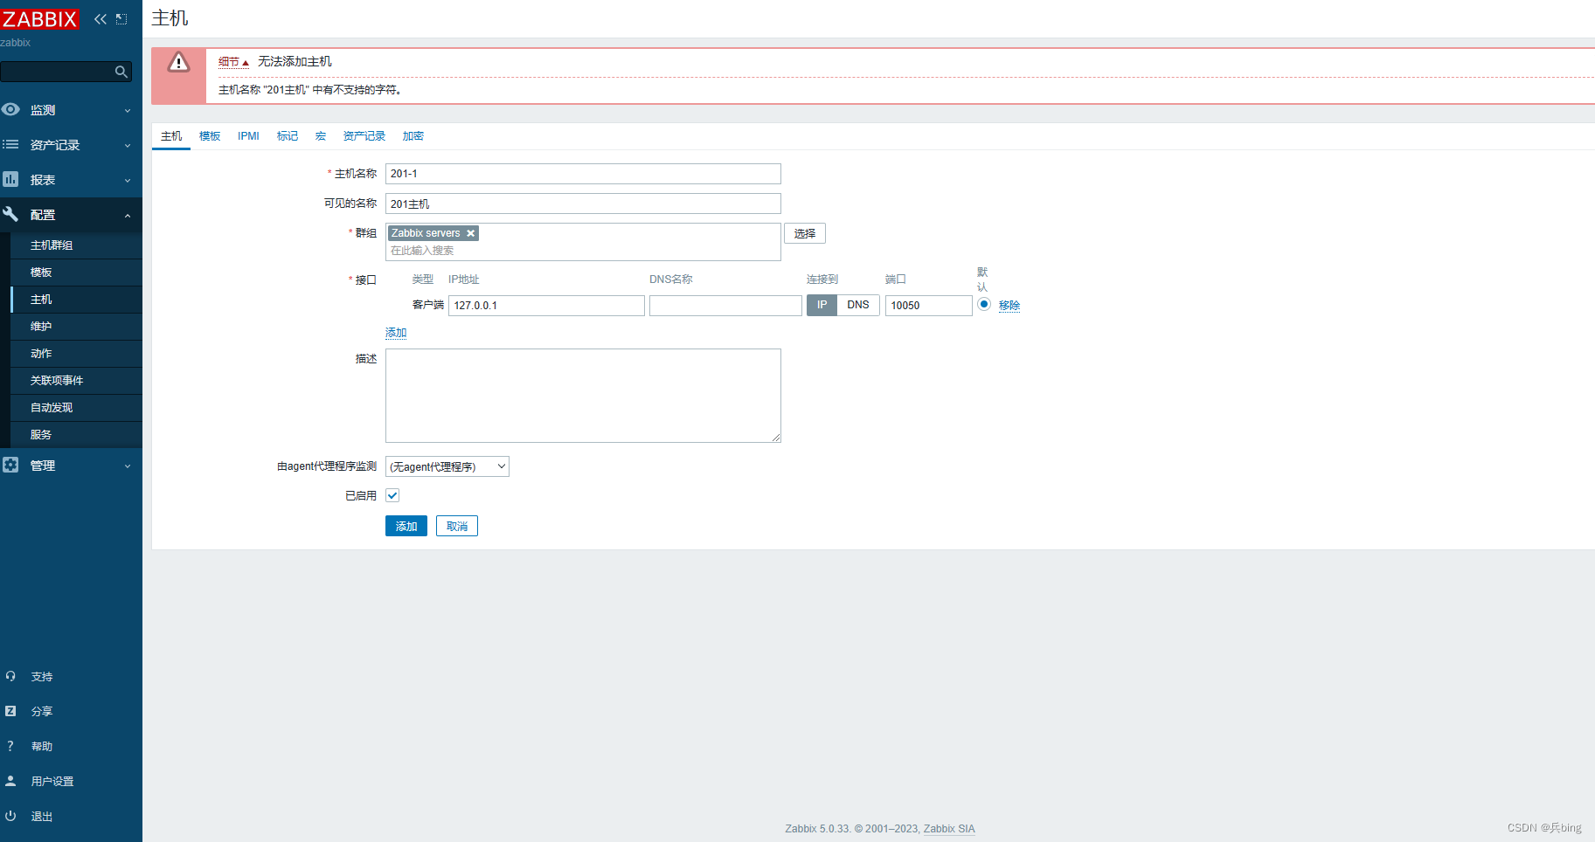Click the 主机名称 input field
Viewport: 1595px width, 842px height.
(583, 174)
